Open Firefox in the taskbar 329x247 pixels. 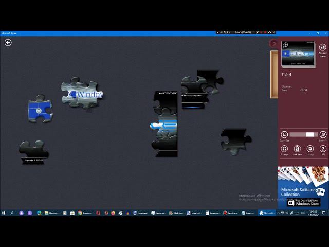pyautogui.click(x=113, y=213)
